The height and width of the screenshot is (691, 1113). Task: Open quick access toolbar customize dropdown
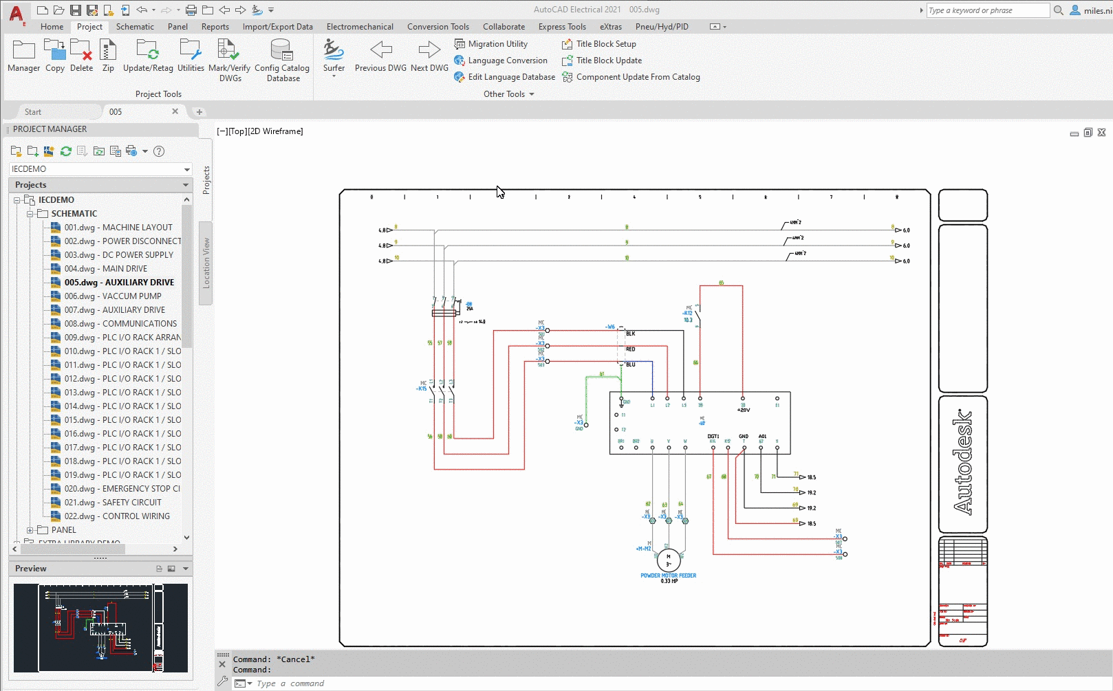coord(271,10)
